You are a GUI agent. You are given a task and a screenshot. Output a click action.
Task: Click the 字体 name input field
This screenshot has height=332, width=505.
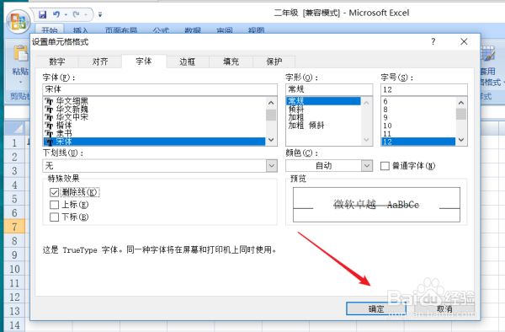(x=160, y=89)
